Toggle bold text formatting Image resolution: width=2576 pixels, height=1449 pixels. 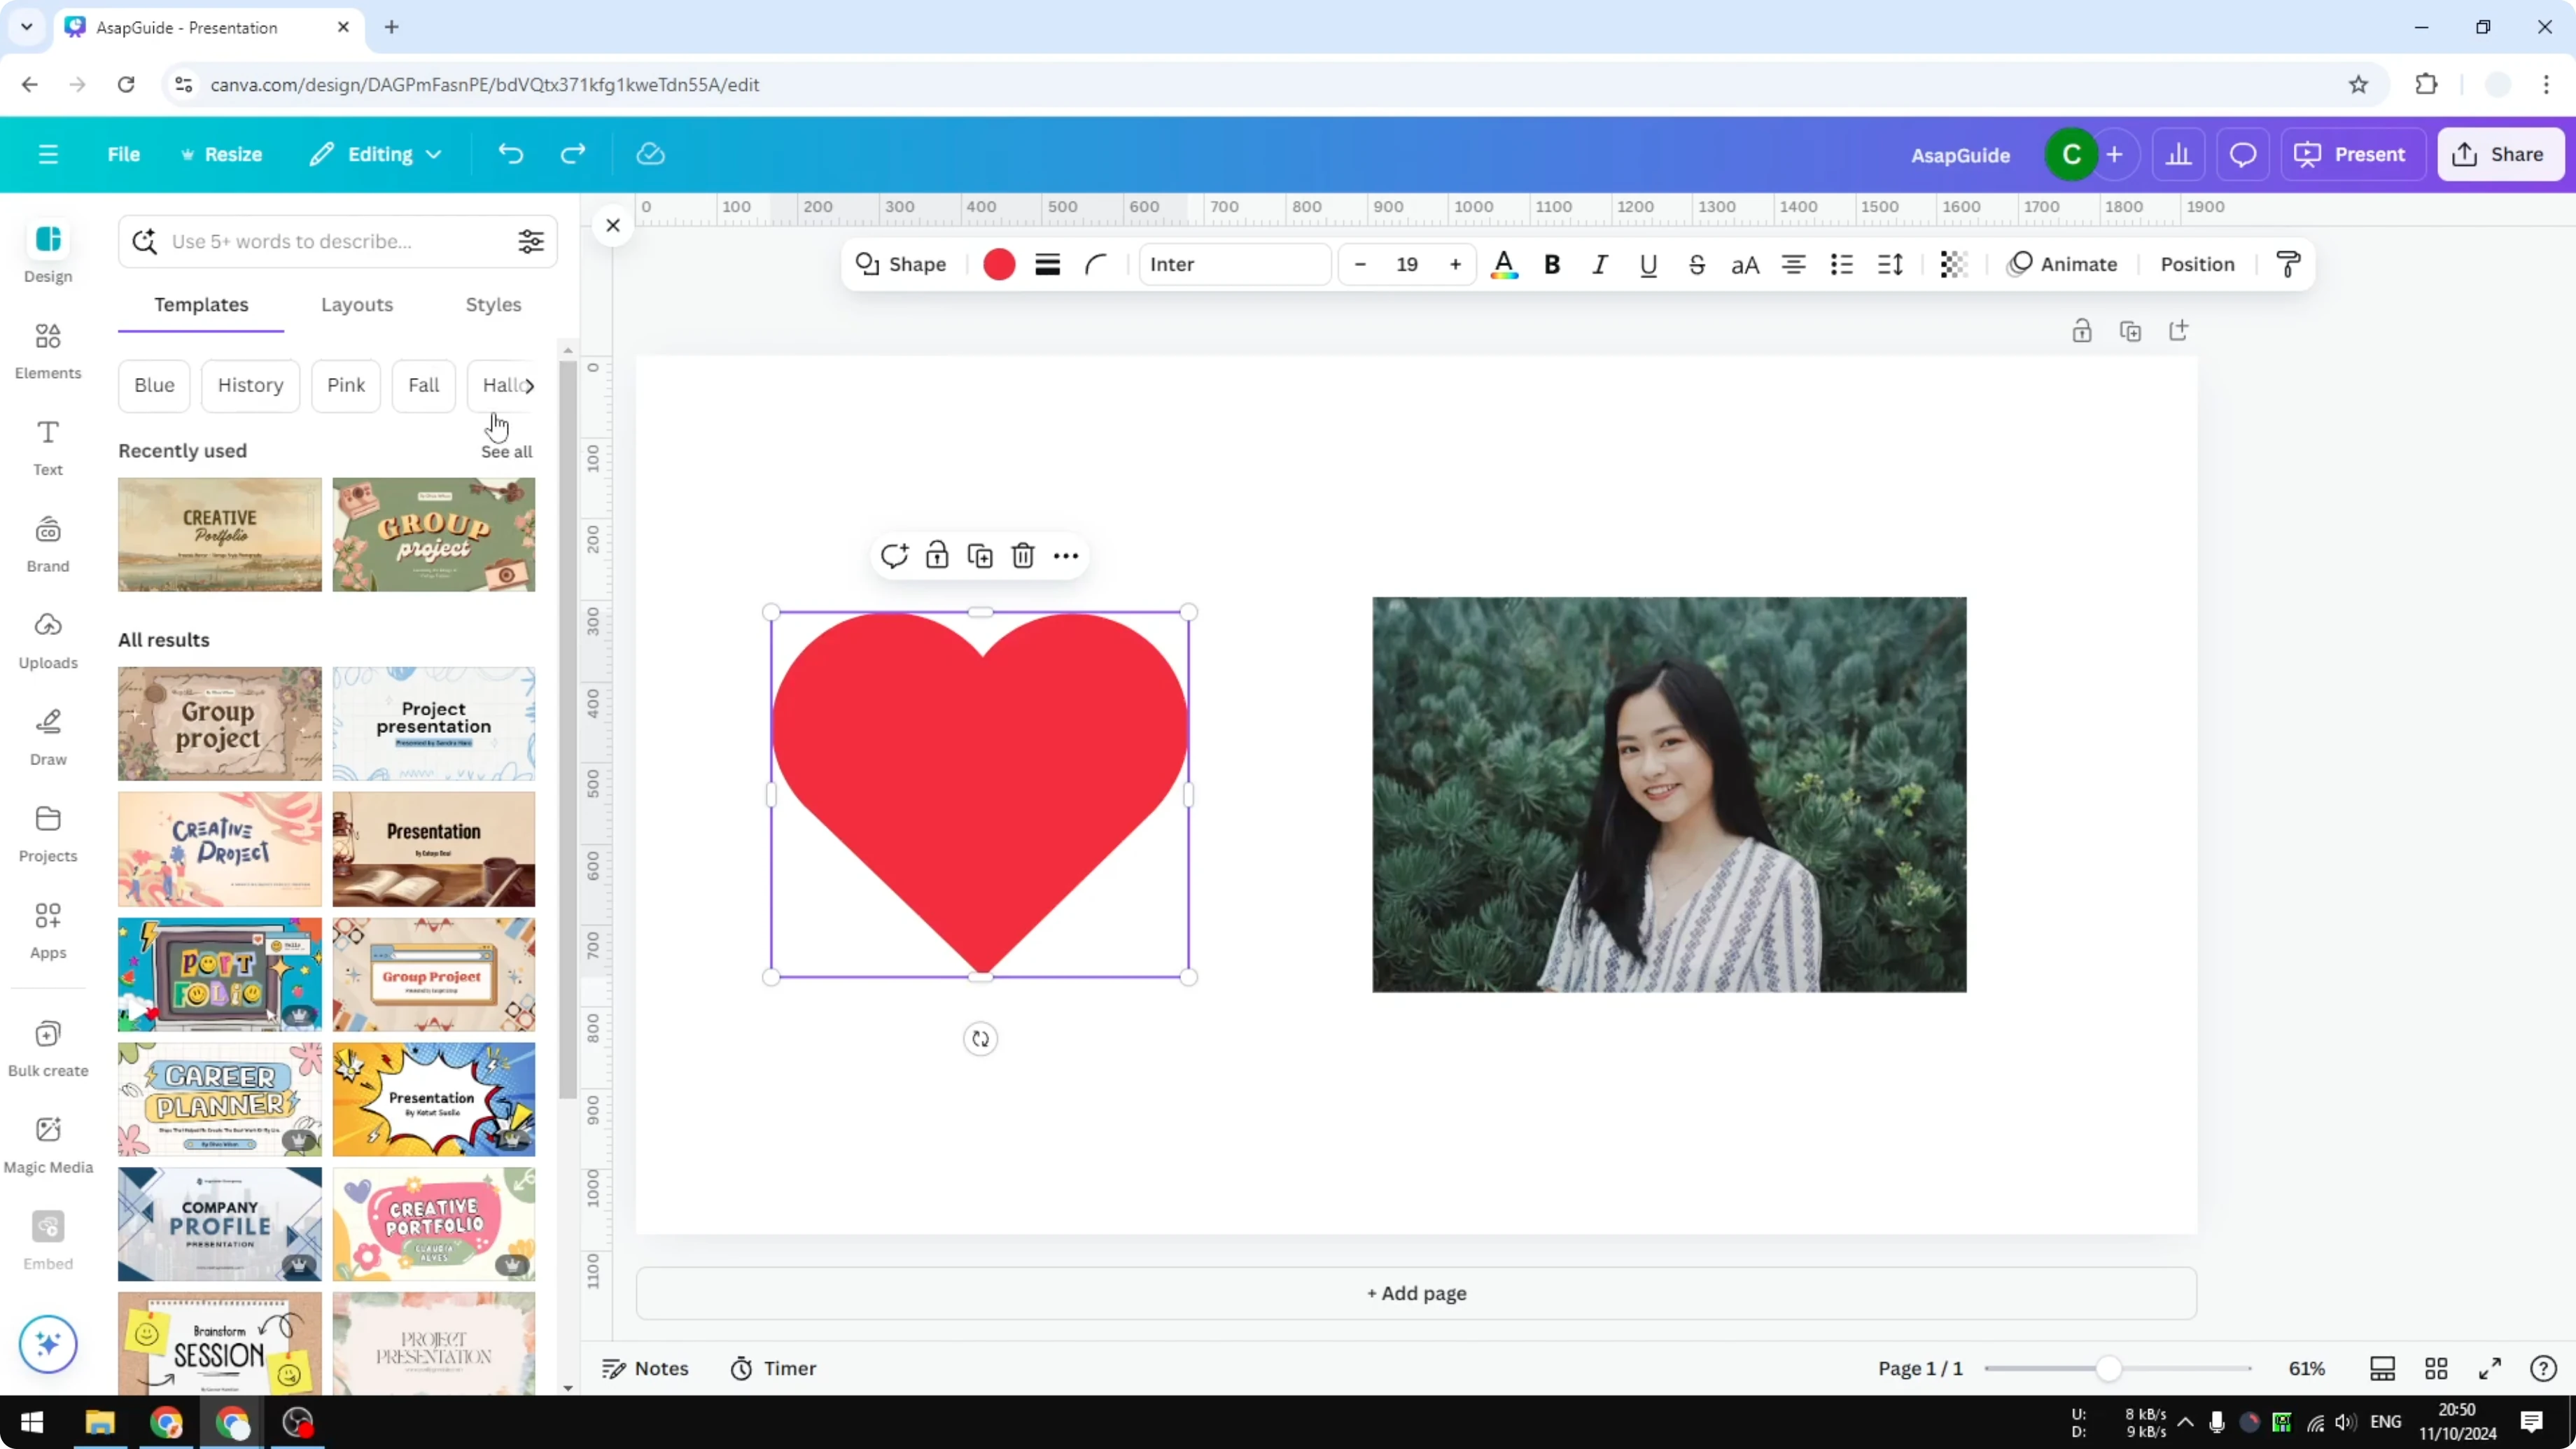pos(1551,264)
